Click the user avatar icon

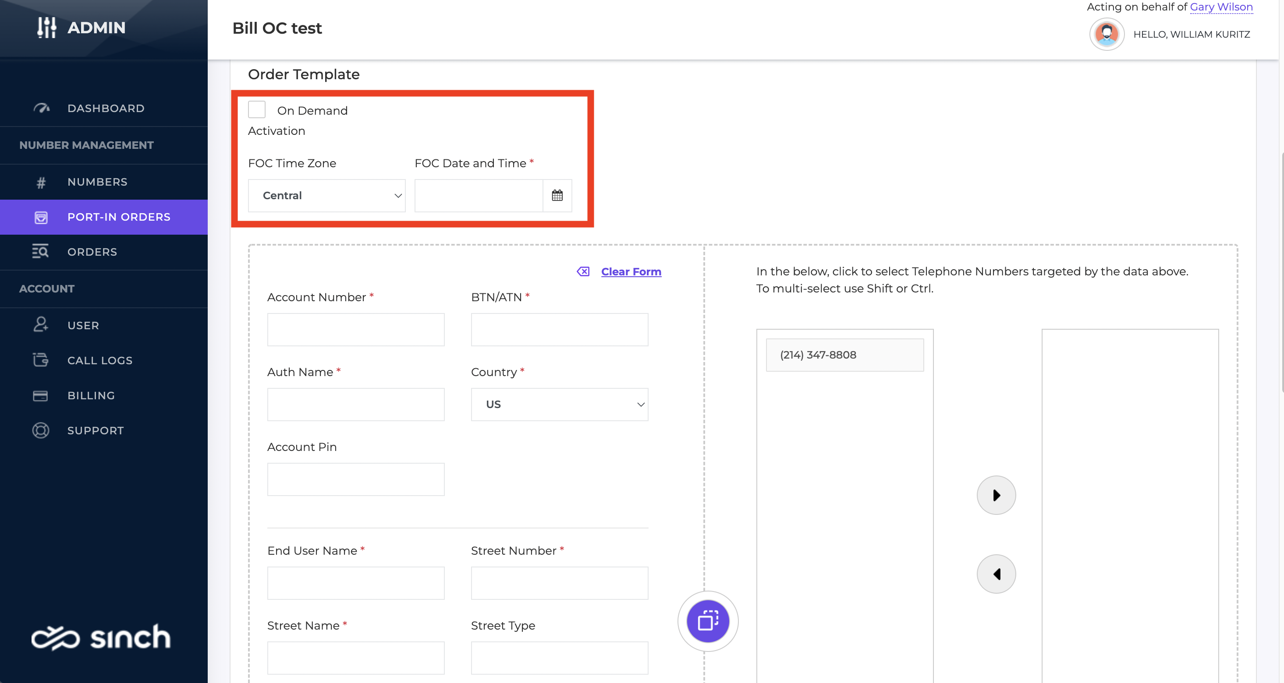click(1106, 34)
